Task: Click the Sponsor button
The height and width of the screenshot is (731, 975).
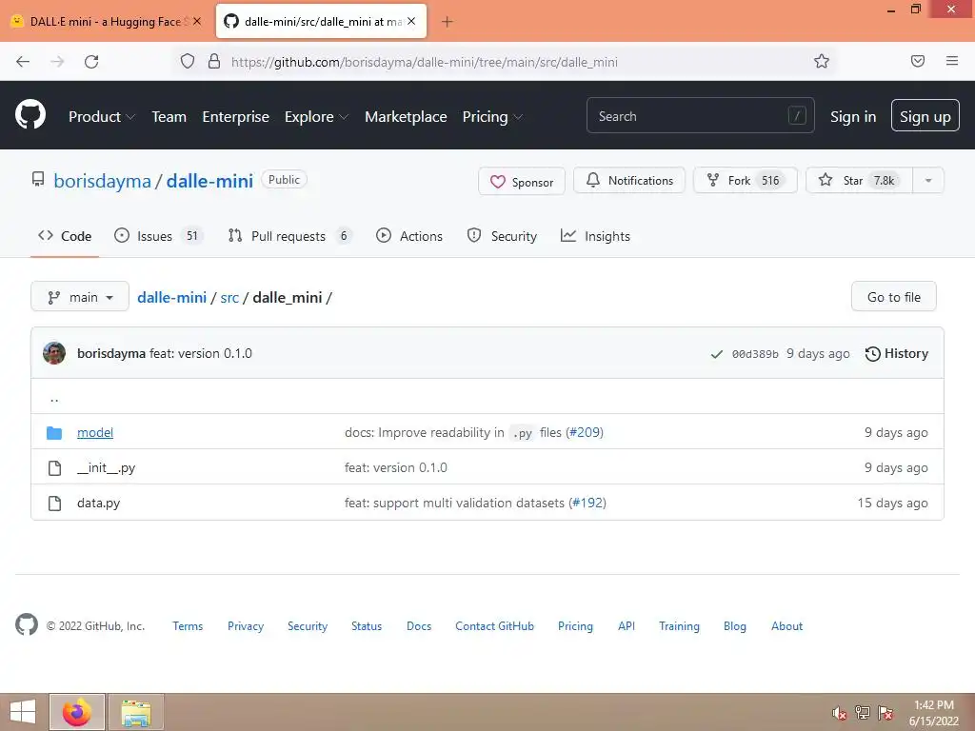Action: click(x=522, y=181)
